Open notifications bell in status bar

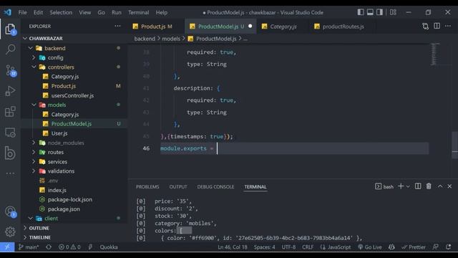point(449,247)
